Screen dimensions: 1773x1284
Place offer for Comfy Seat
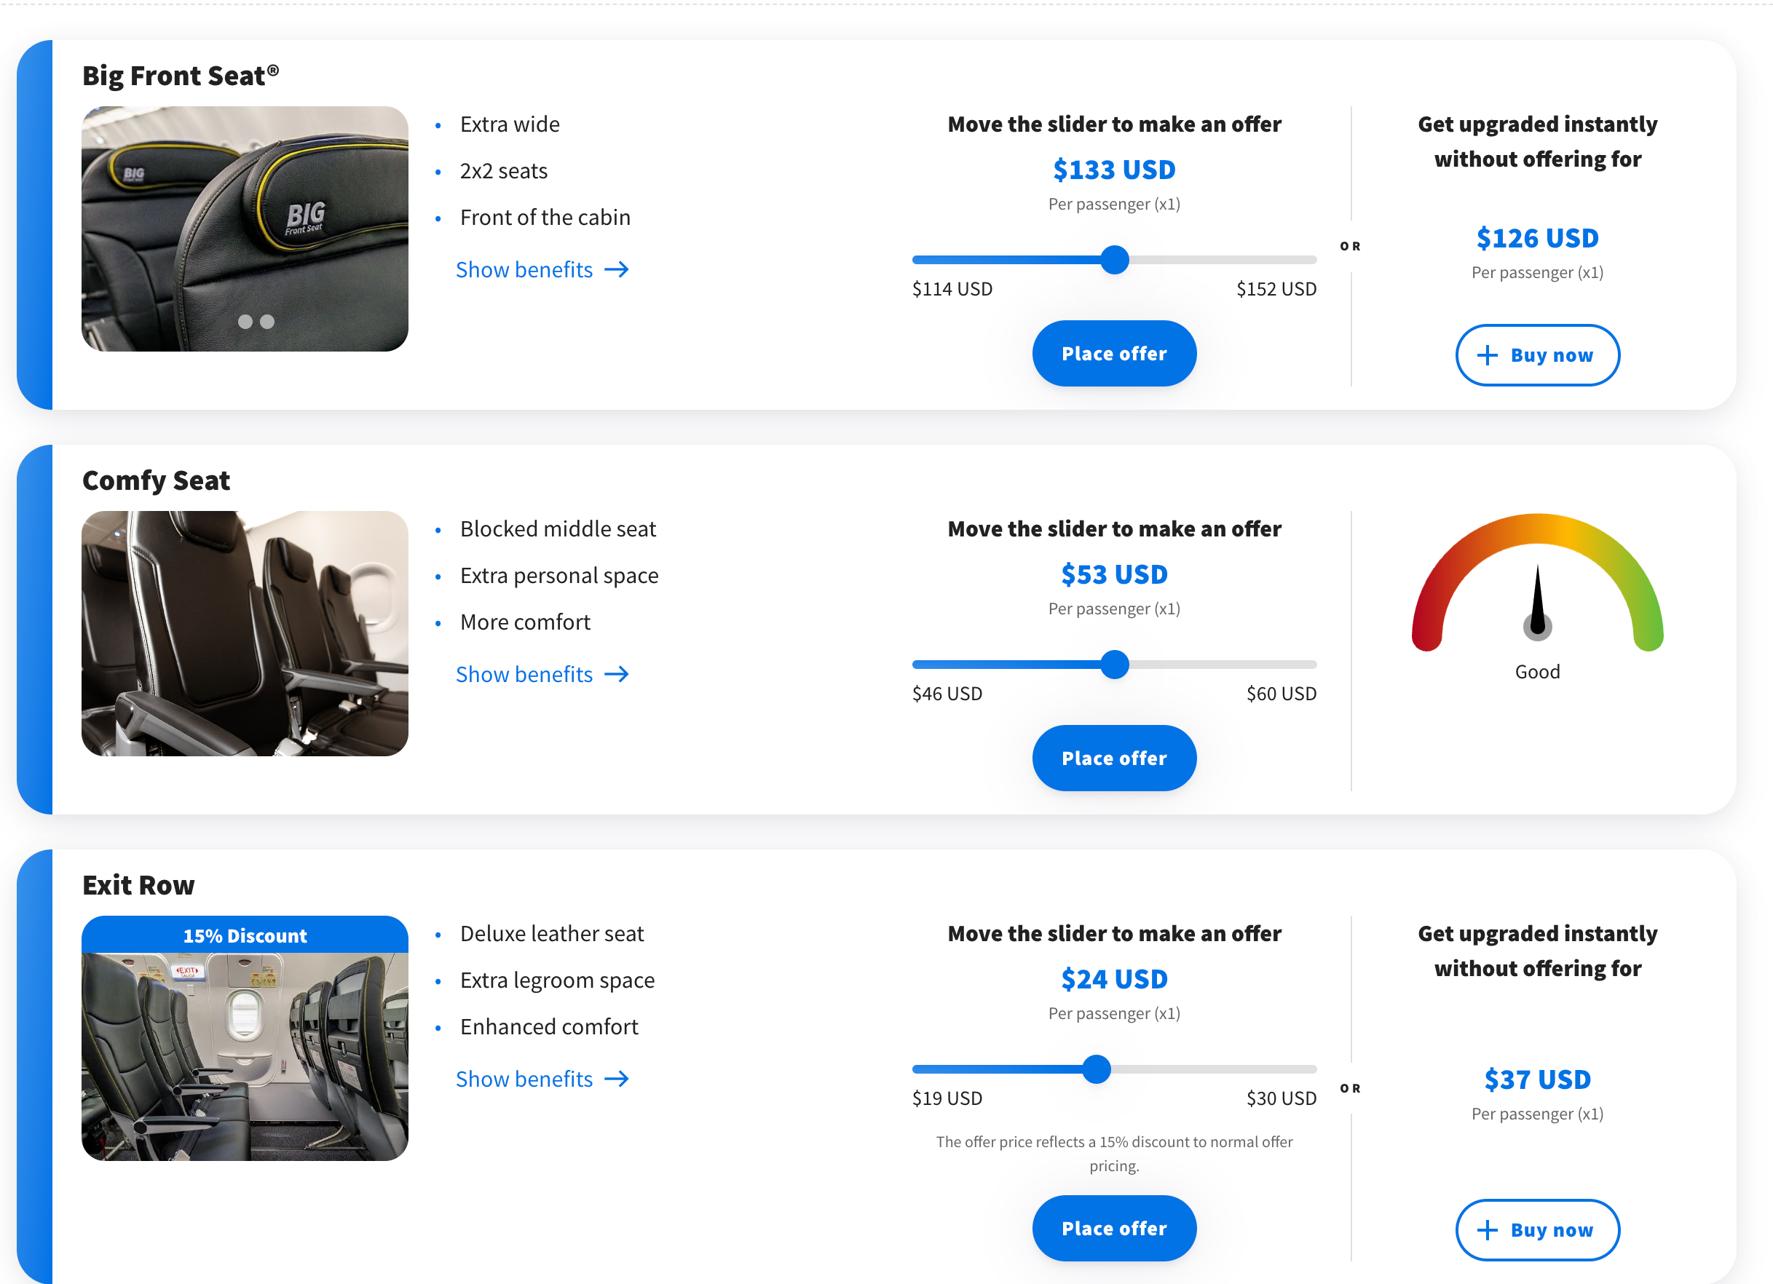point(1114,759)
